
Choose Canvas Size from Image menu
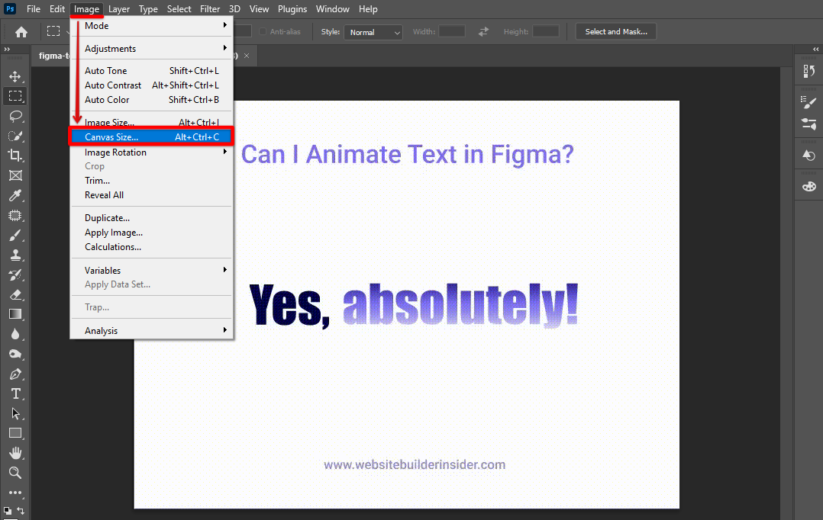click(x=152, y=136)
